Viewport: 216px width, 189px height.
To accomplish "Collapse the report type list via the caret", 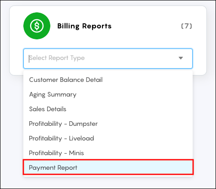I will (181, 58).
